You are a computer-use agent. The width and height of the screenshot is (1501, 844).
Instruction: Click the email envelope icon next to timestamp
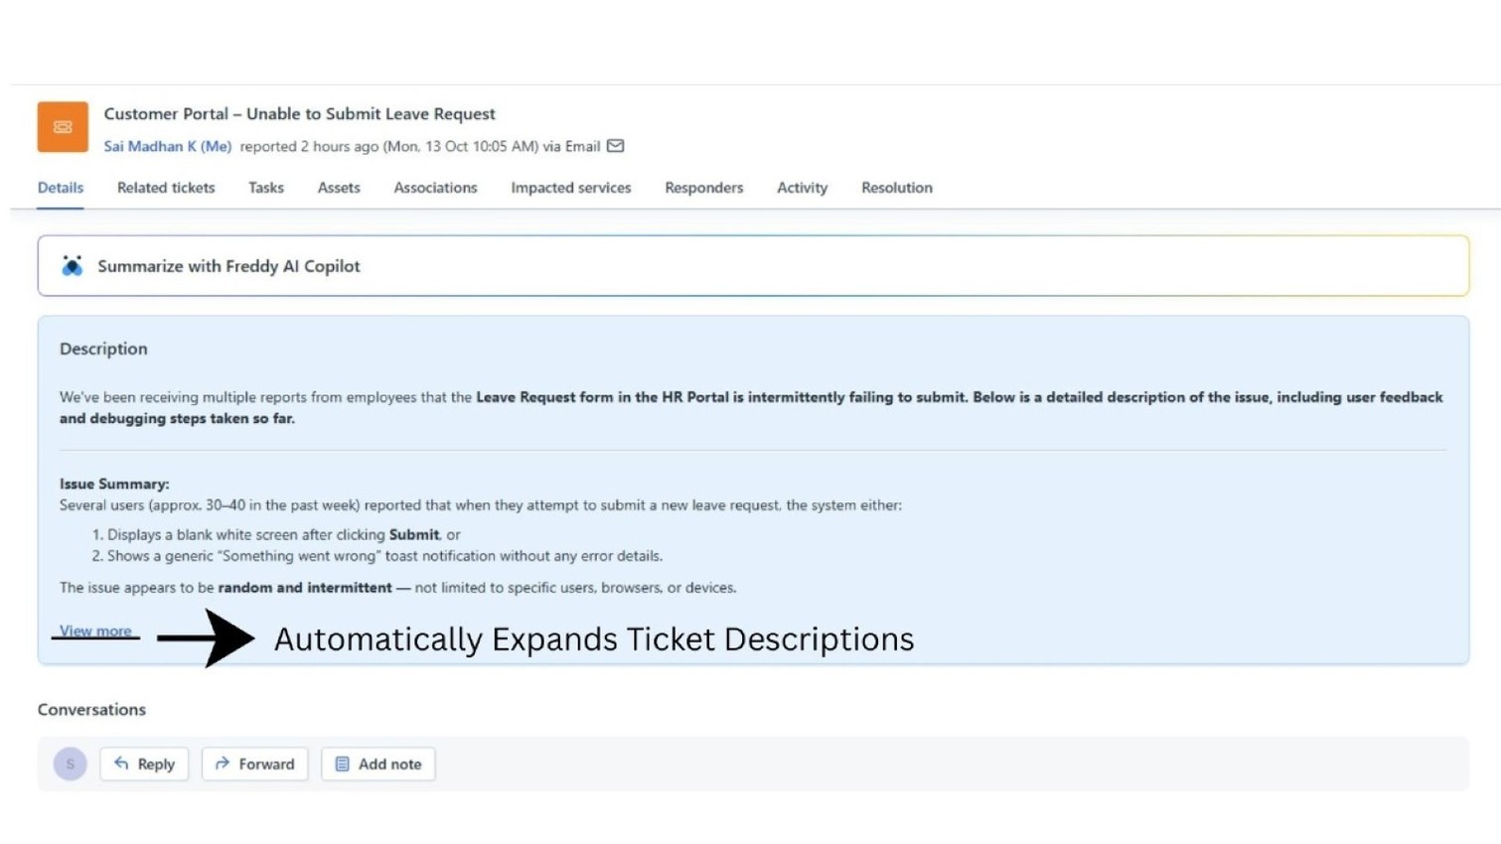point(614,146)
